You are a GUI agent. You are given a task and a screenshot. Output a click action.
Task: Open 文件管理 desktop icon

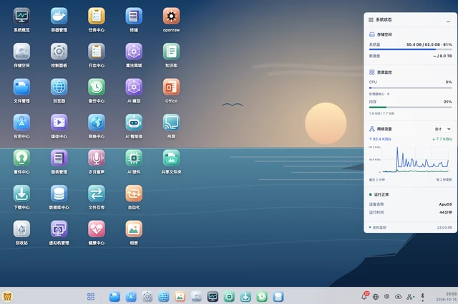[x=21, y=87]
